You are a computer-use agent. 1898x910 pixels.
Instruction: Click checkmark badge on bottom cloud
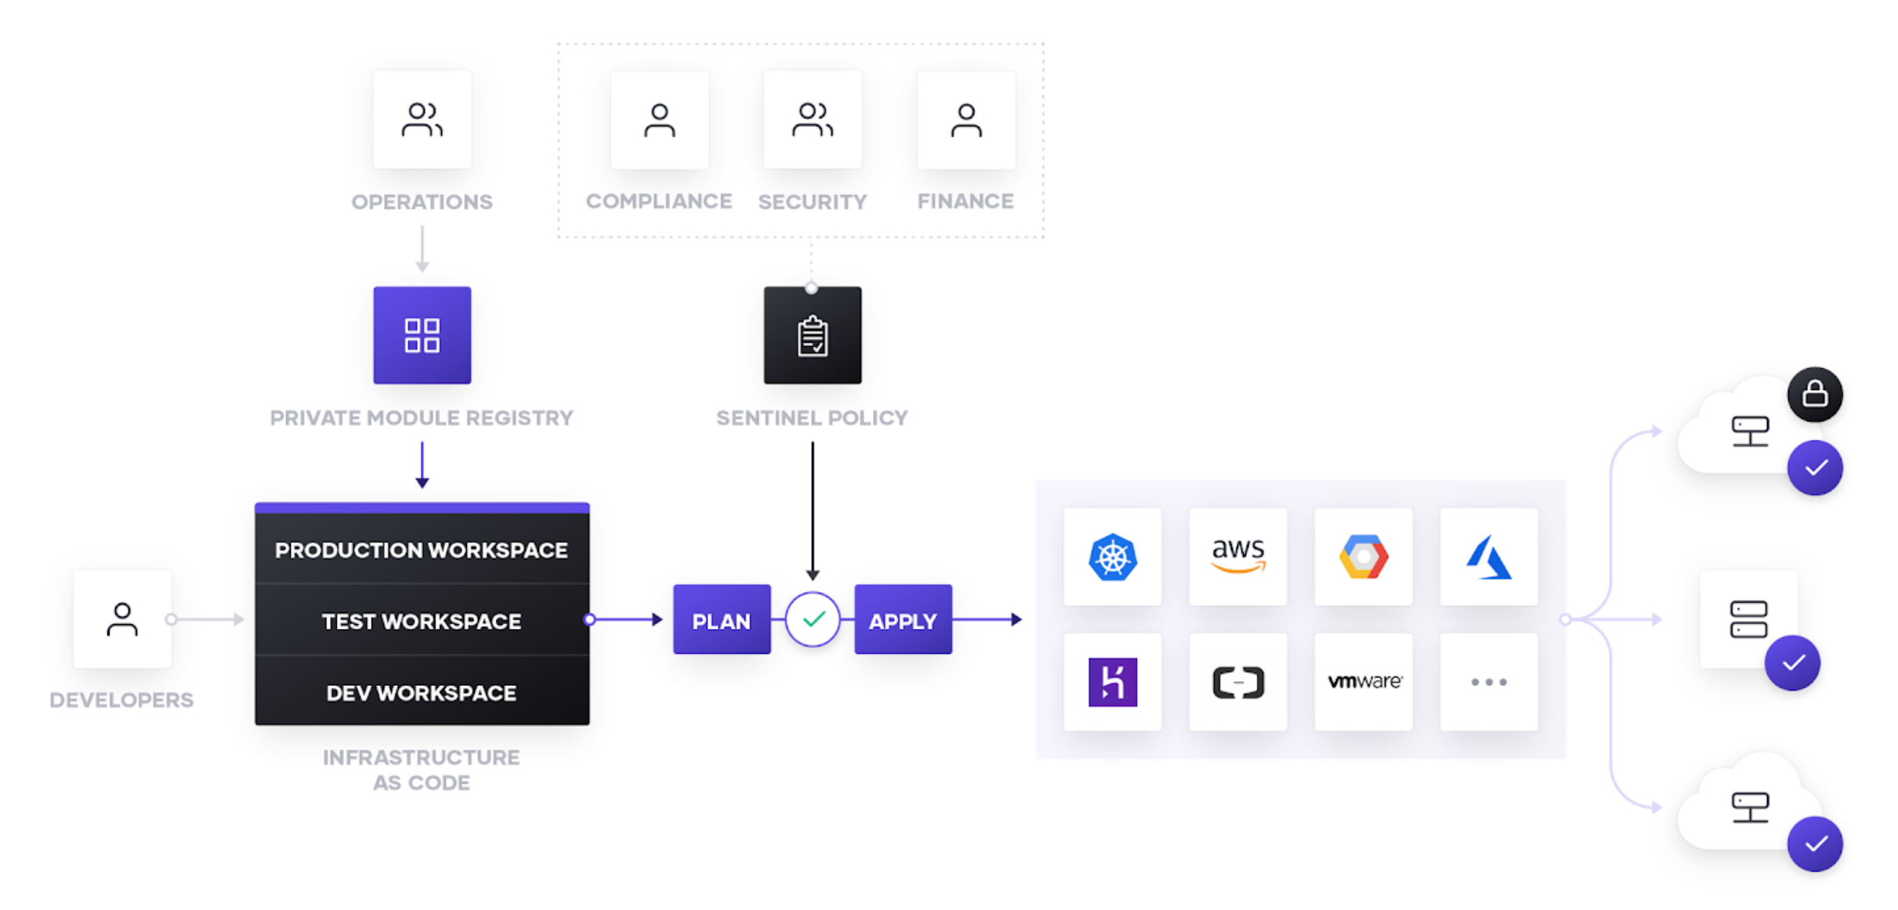(1814, 844)
